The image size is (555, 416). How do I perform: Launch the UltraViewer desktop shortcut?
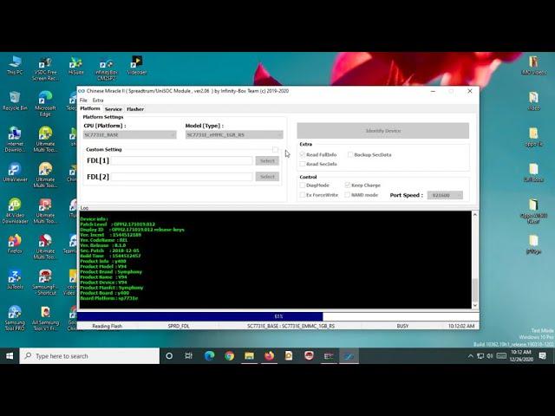[x=15, y=172]
